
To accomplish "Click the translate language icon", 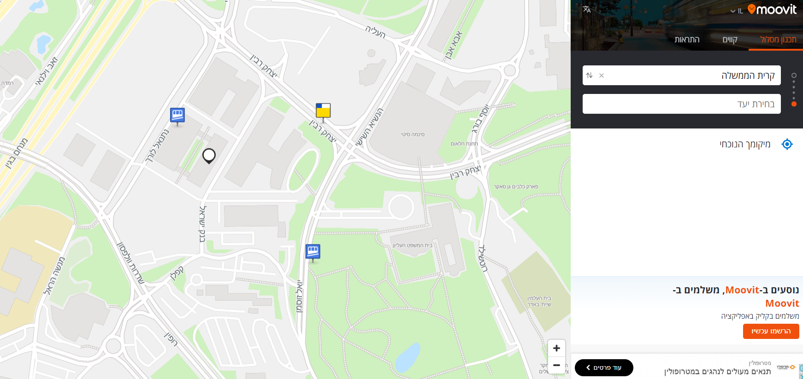I will click(587, 9).
